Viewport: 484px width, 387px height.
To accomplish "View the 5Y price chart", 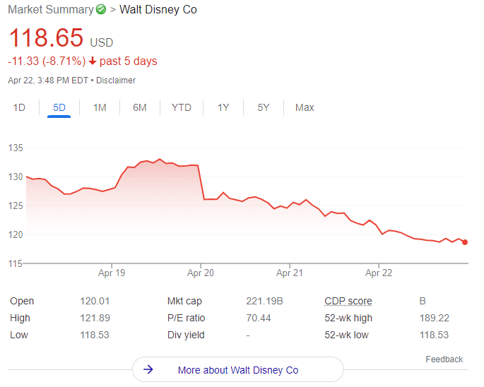I will [264, 107].
